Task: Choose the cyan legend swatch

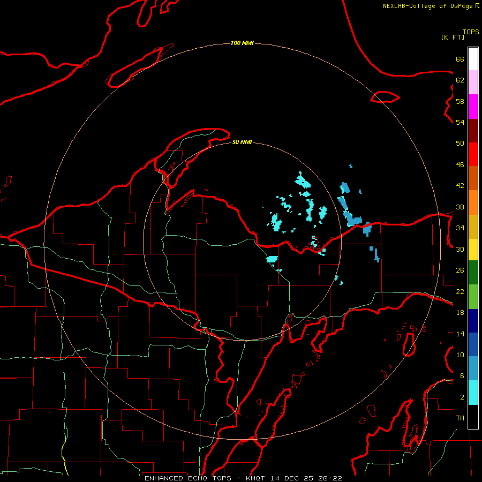Action: click(473, 393)
